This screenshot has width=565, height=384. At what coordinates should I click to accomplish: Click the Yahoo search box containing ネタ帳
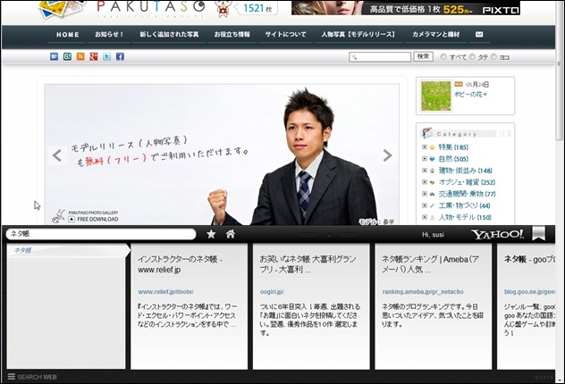click(101, 234)
